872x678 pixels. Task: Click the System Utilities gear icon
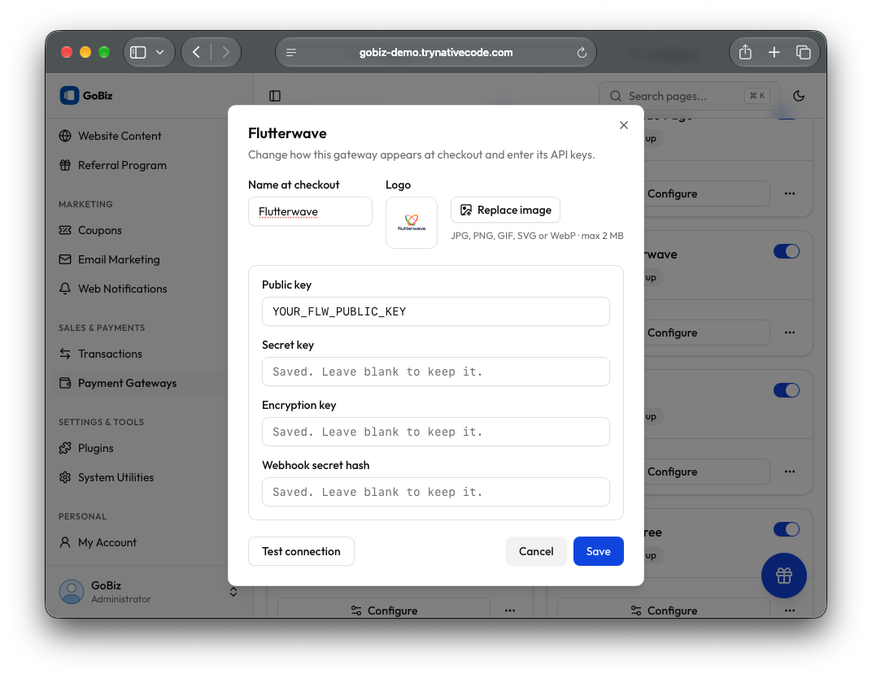pyautogui.click(x=65, y=477)
